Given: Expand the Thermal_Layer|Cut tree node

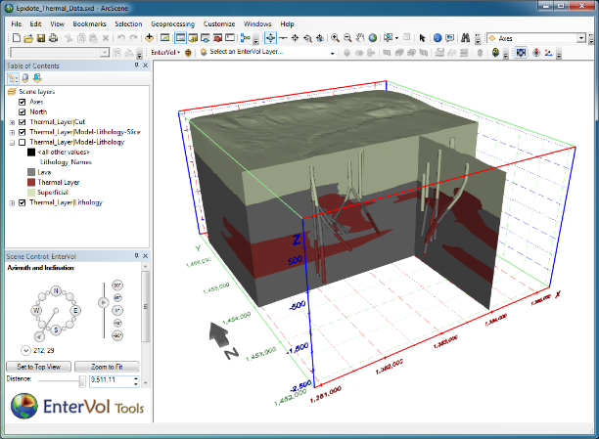Looking at the screenshot, I should [x=12, y=122].
